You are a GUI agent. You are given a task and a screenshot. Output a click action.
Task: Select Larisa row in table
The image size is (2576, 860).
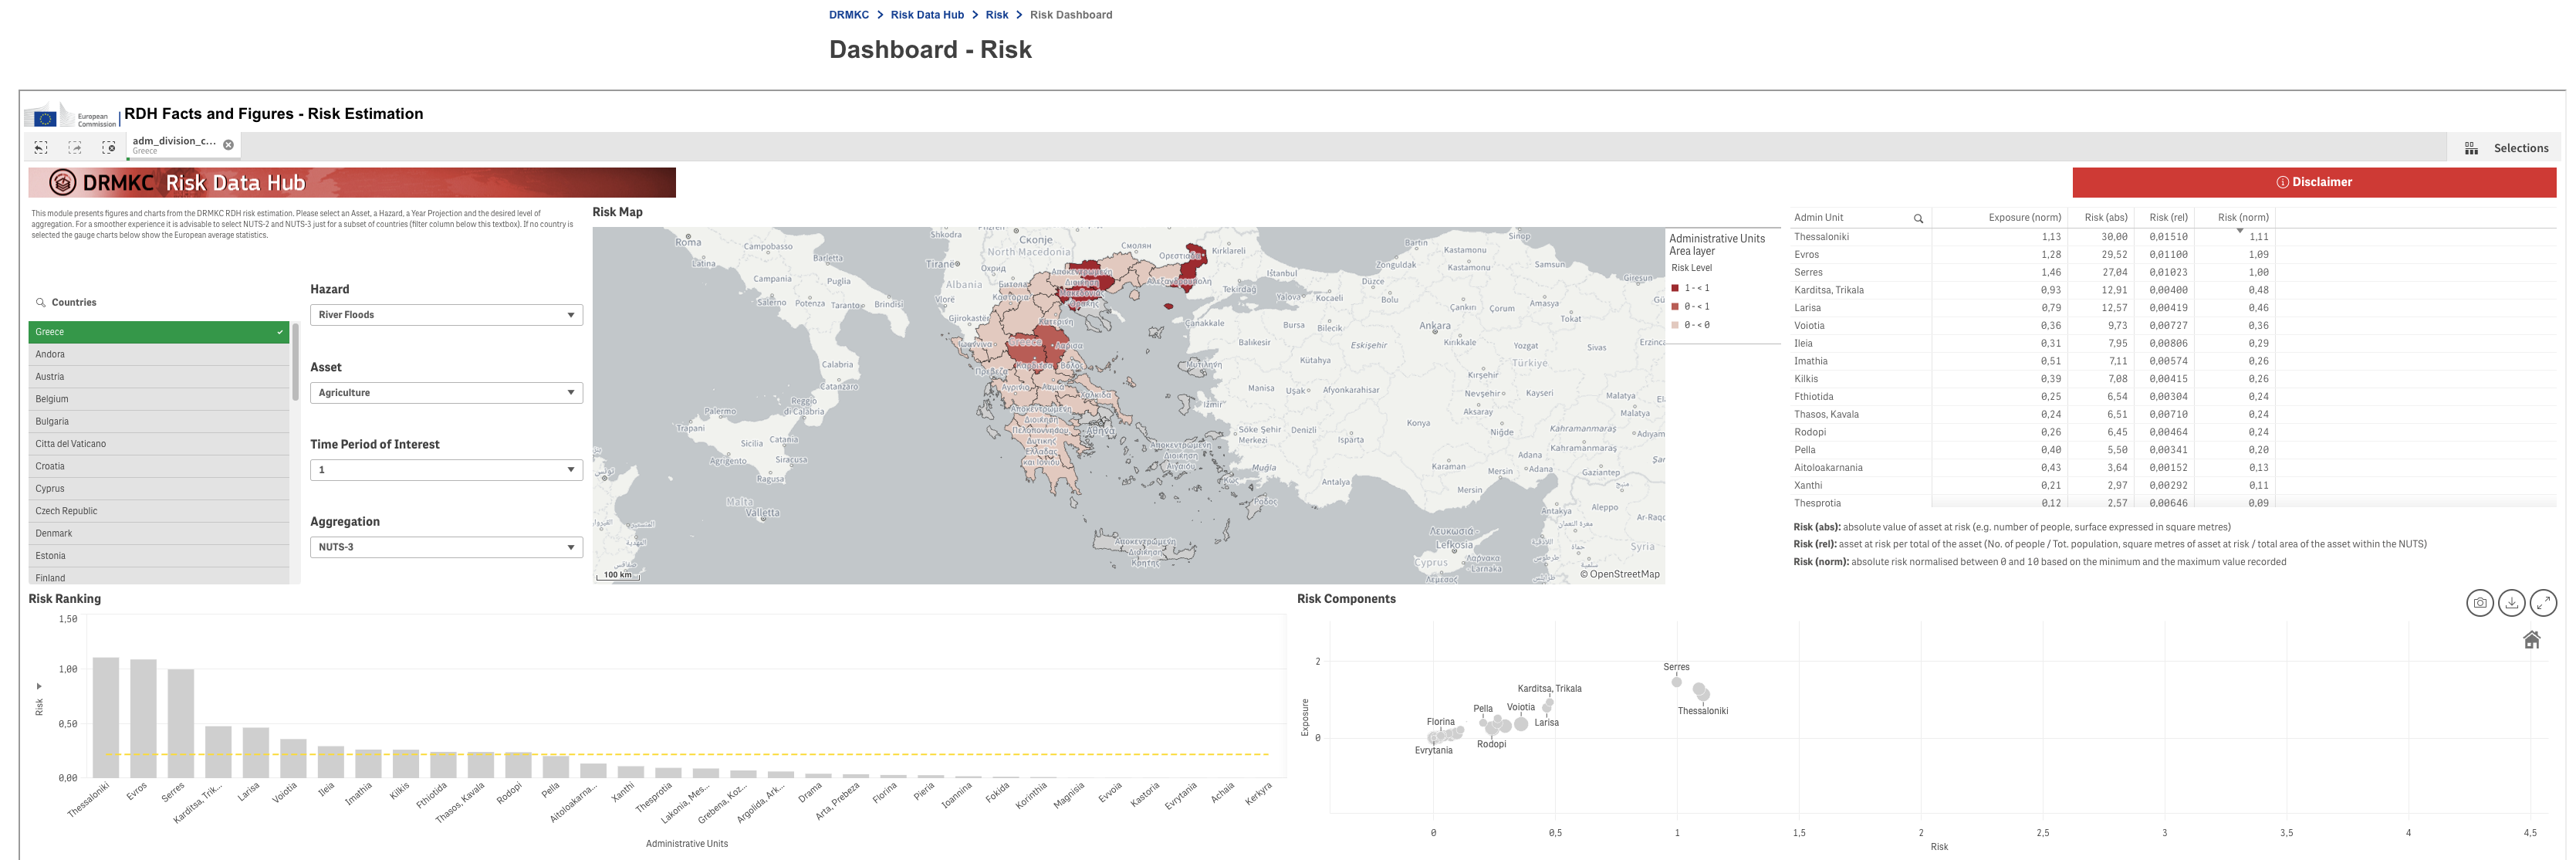point(2172,308)
